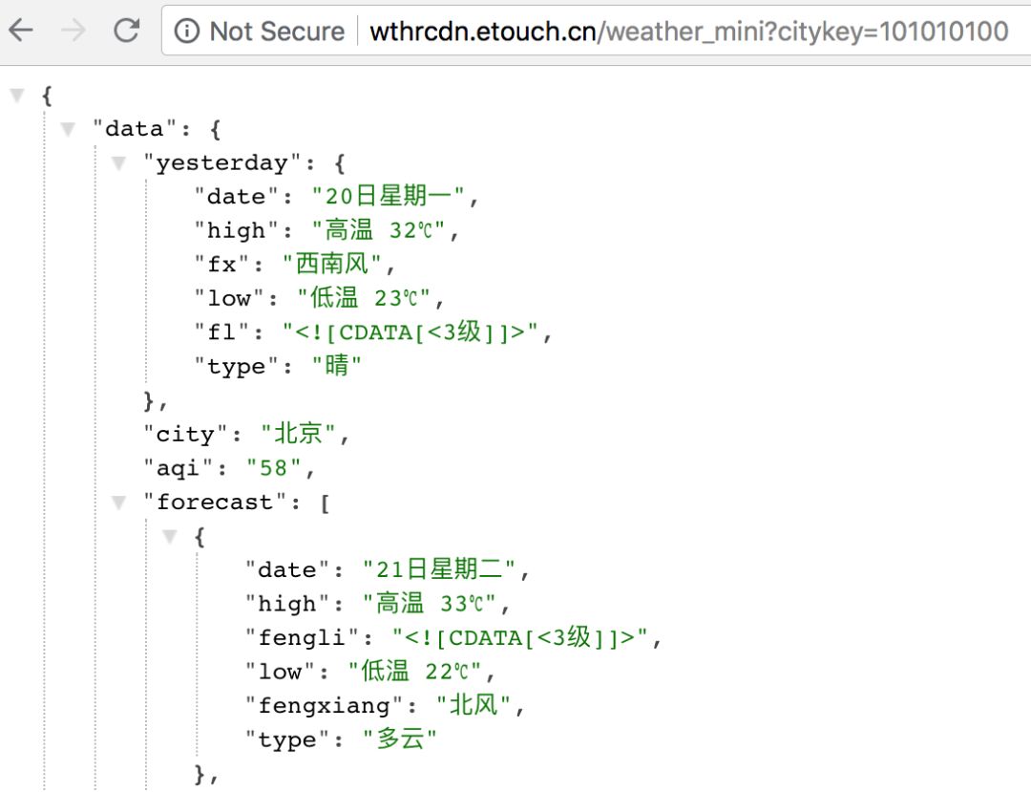Click the "高温 33℃" high value
Viewport: 1031px width, 792px height.
point(431,604)
